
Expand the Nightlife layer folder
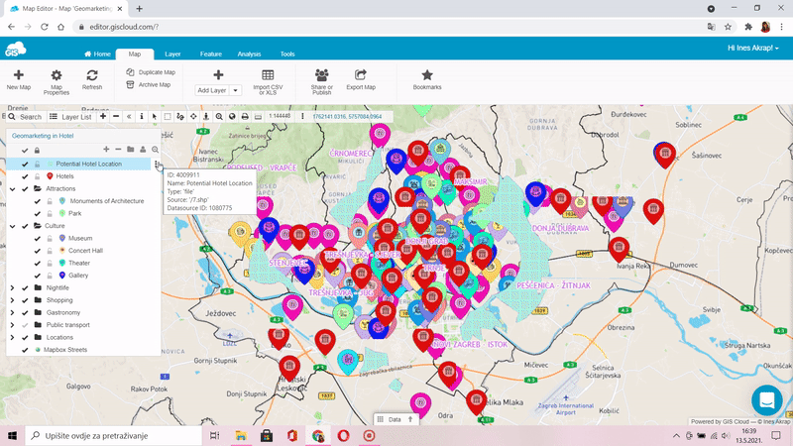pyautogui.click(x=13, y=287)
